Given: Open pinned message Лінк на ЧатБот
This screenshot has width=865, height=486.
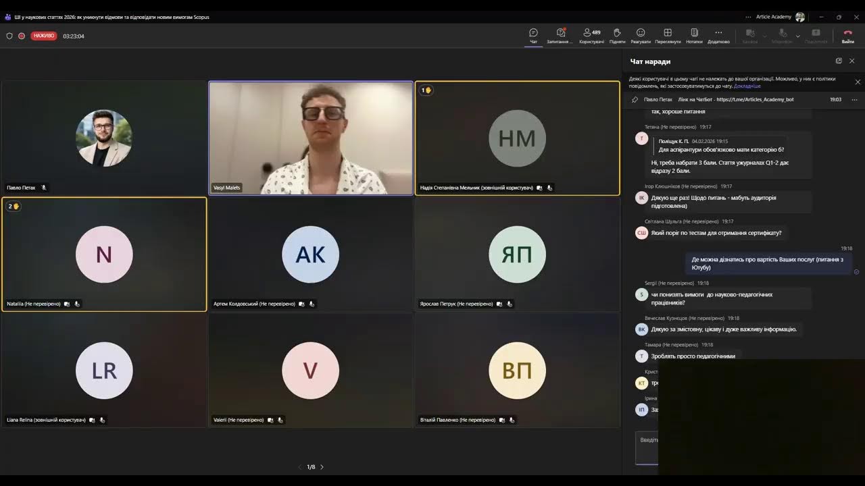Looking at the screenshot, I should [736, 99].
